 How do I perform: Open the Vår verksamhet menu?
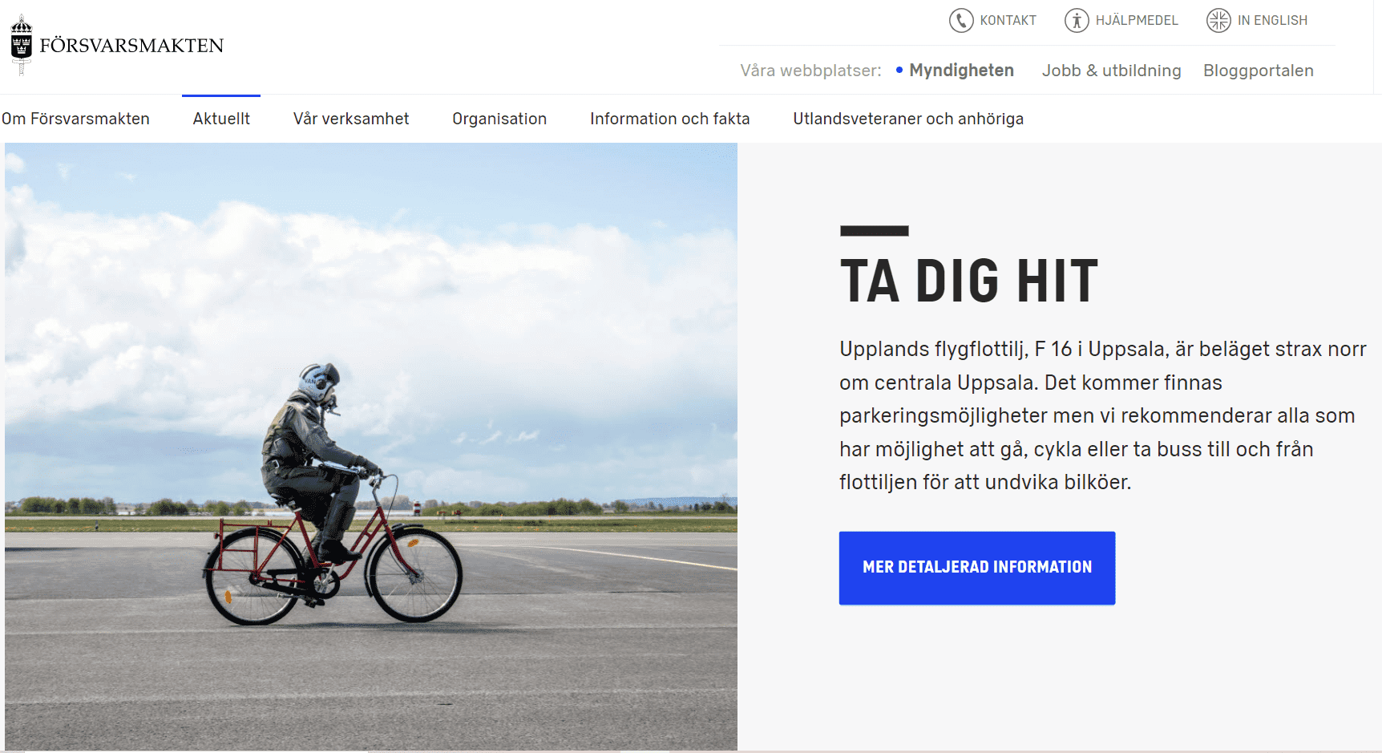351,119
